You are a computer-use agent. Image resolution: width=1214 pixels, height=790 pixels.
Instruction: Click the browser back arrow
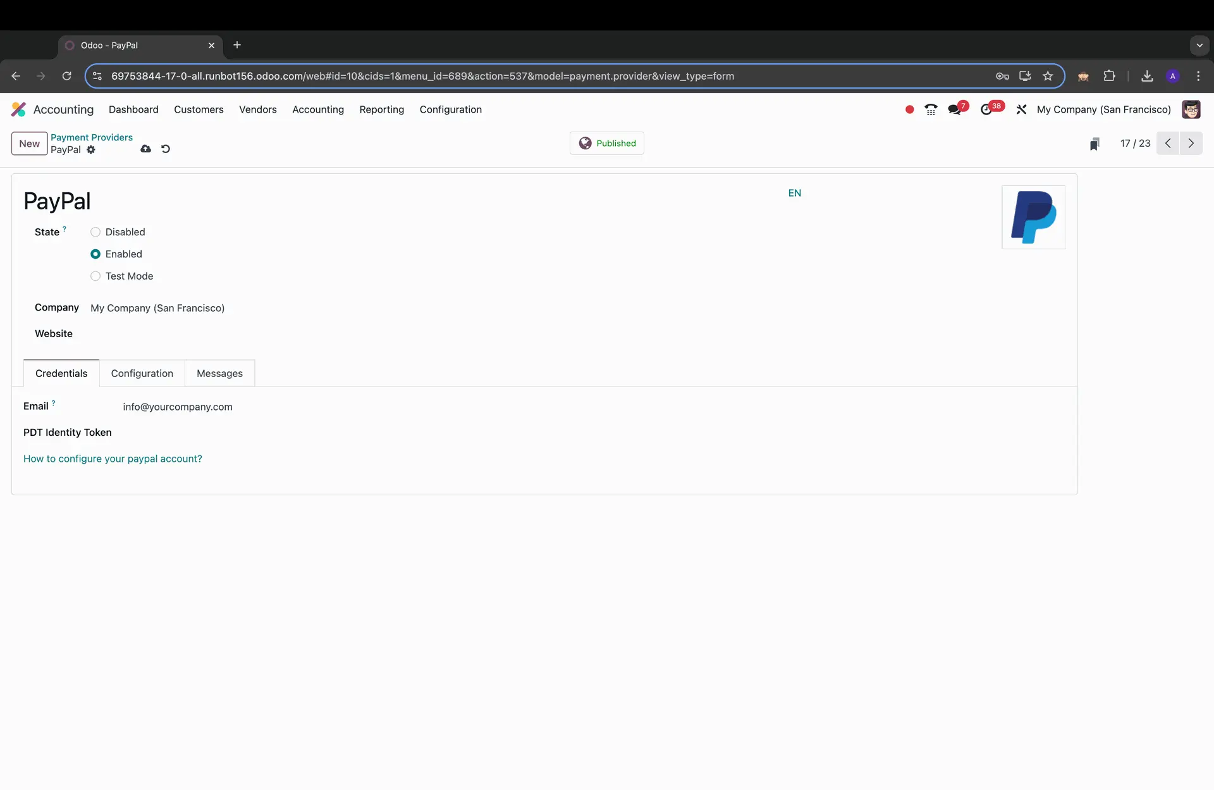pos(16,76)
